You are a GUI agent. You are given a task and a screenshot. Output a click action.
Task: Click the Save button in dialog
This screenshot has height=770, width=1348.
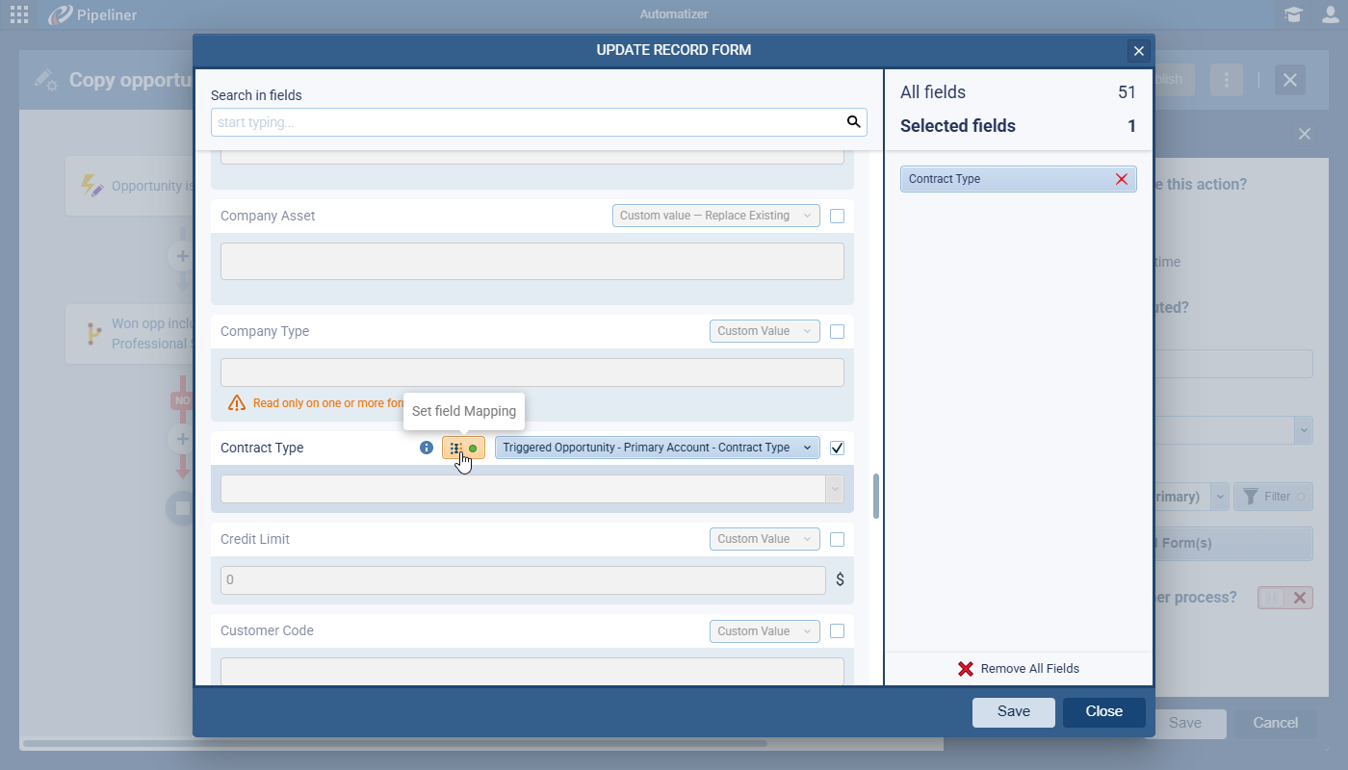(1013, 712)
